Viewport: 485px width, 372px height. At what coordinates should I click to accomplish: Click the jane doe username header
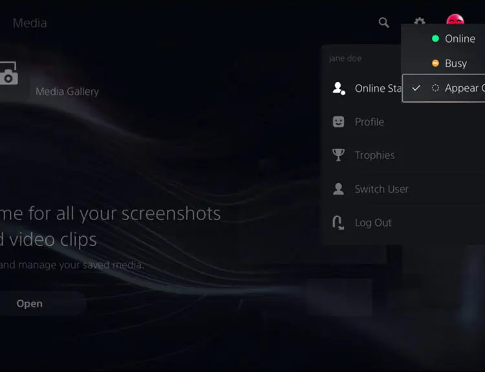pyautogui.click(x=345, y=58)
